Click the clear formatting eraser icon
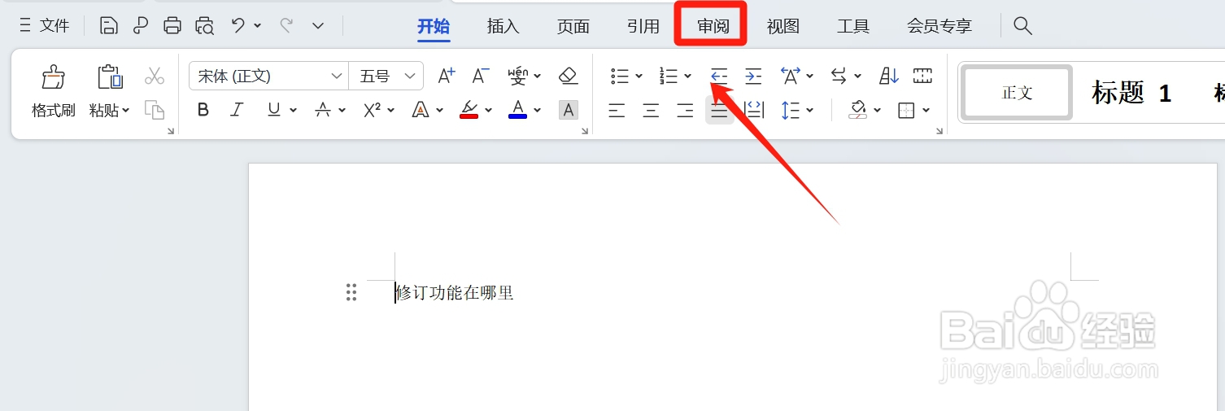Screen dimensions: 1225x411 (568, 77)
